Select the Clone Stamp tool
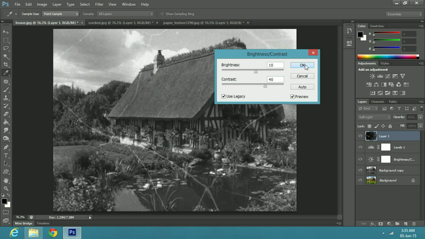425x239 pixels. click(x=6, y=98)
